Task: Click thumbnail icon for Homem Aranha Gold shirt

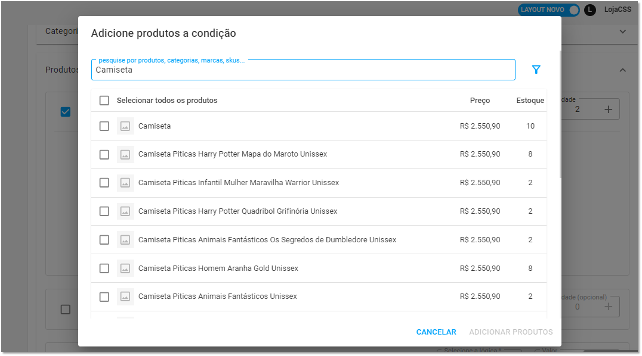Action: [125, 268]
